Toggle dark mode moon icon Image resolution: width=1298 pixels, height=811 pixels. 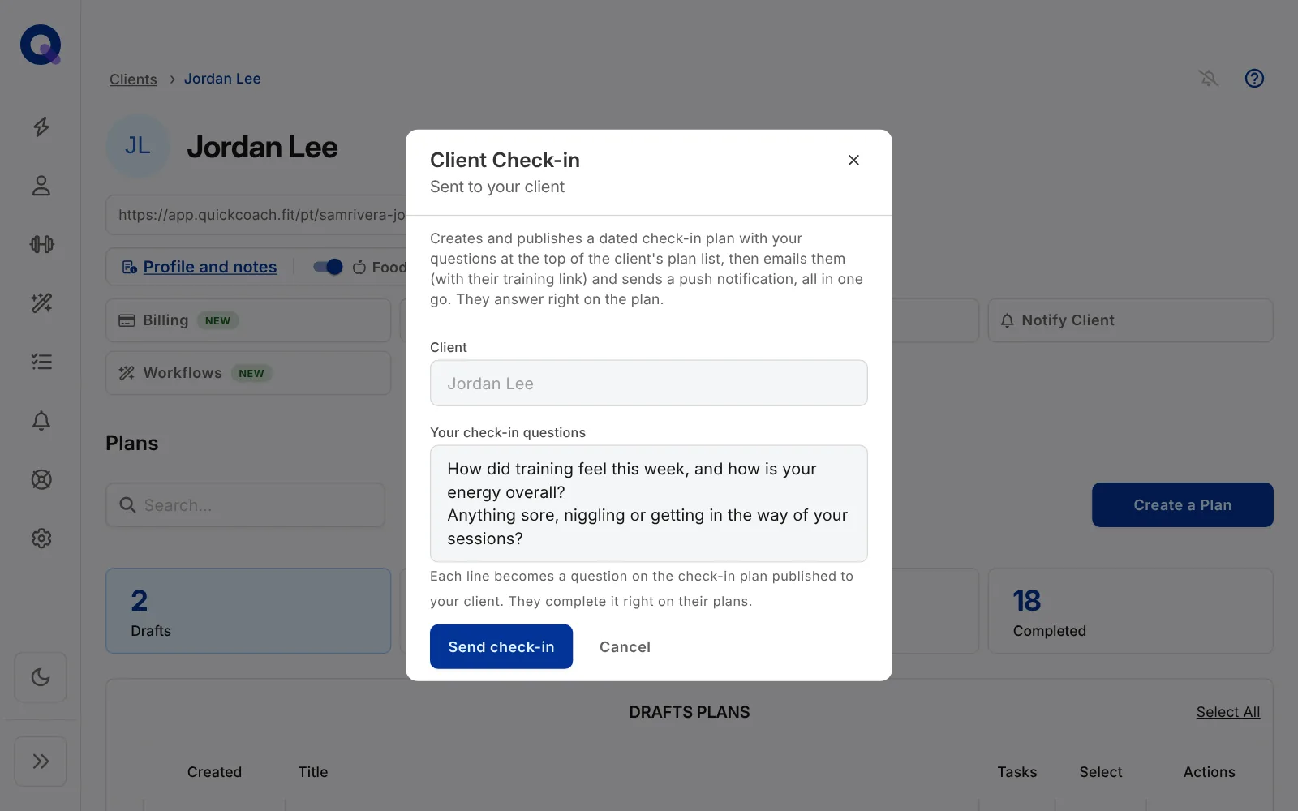pyautogui.click(x=41, y=677)
